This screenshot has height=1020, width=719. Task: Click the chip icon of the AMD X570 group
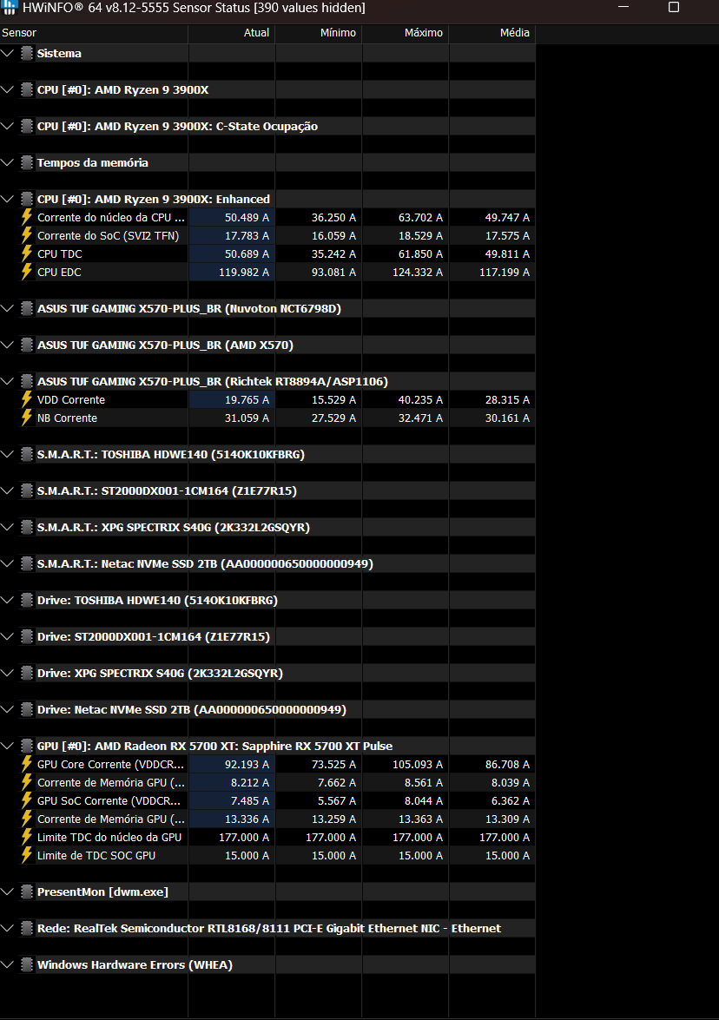27,345
